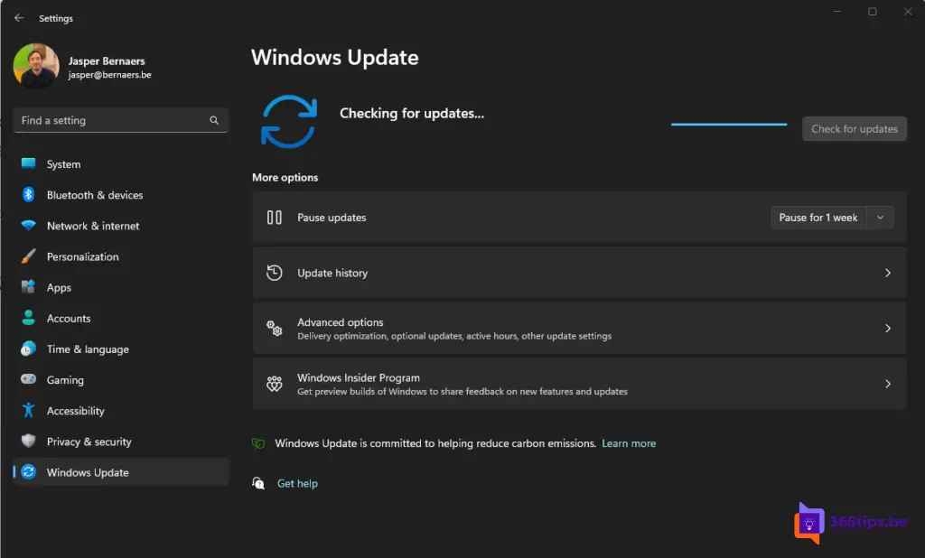Click the Pause updates icon
Viewport: 925px width, 558px height.
275,217
